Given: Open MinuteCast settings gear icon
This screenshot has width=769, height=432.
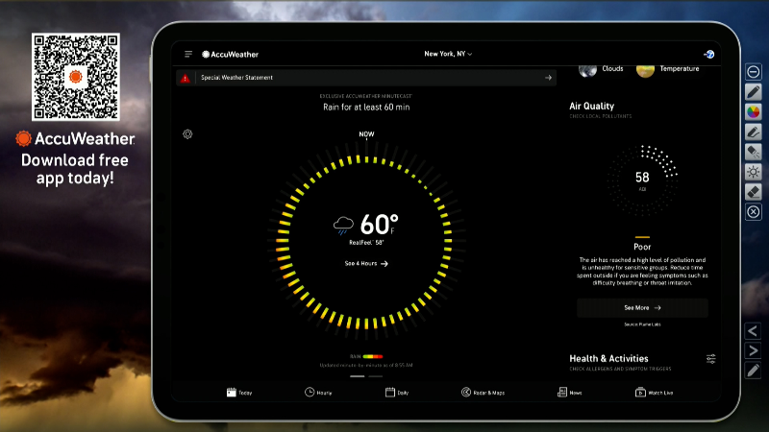Looking at the screenshot, I should [187, 133].
